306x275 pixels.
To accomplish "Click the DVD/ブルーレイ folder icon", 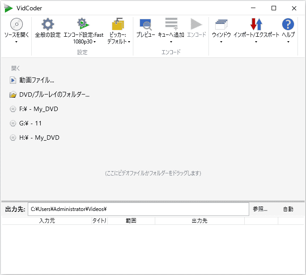I will tap(13, 95).
